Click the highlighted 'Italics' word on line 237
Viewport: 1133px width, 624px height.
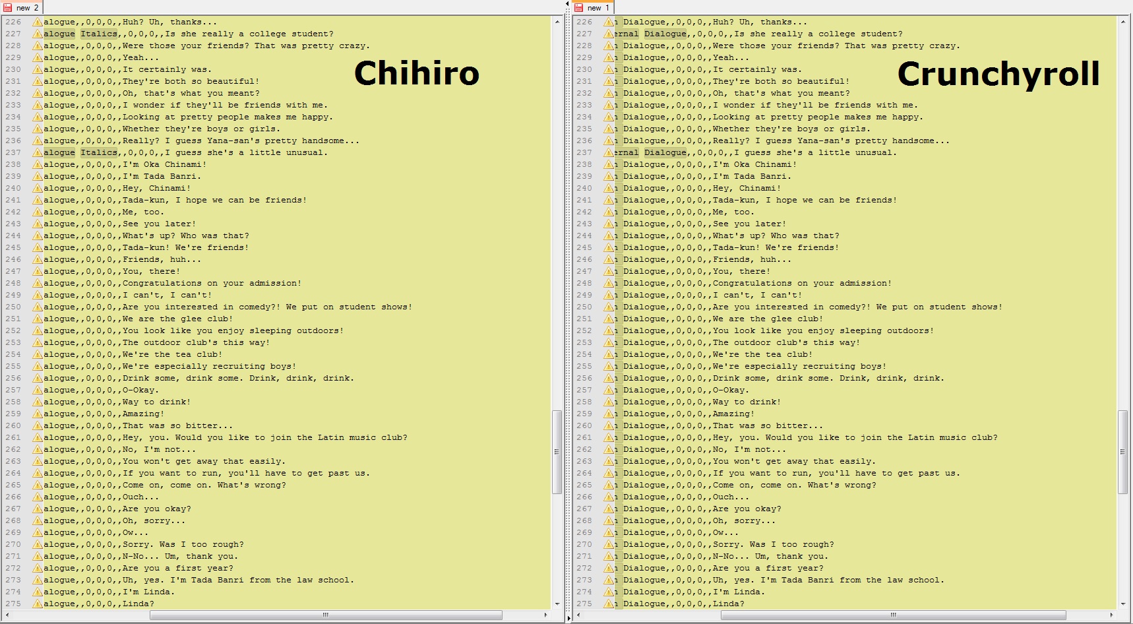(99, 153)
